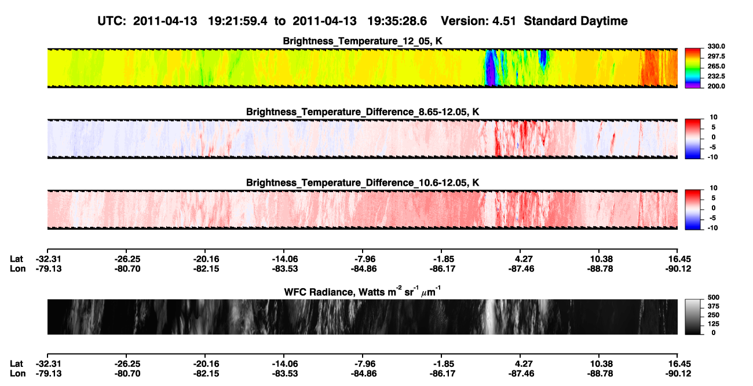Click the WFC Radiance panel title
The height and width of the screenshot is (386, 753).
tap(363, 291)
